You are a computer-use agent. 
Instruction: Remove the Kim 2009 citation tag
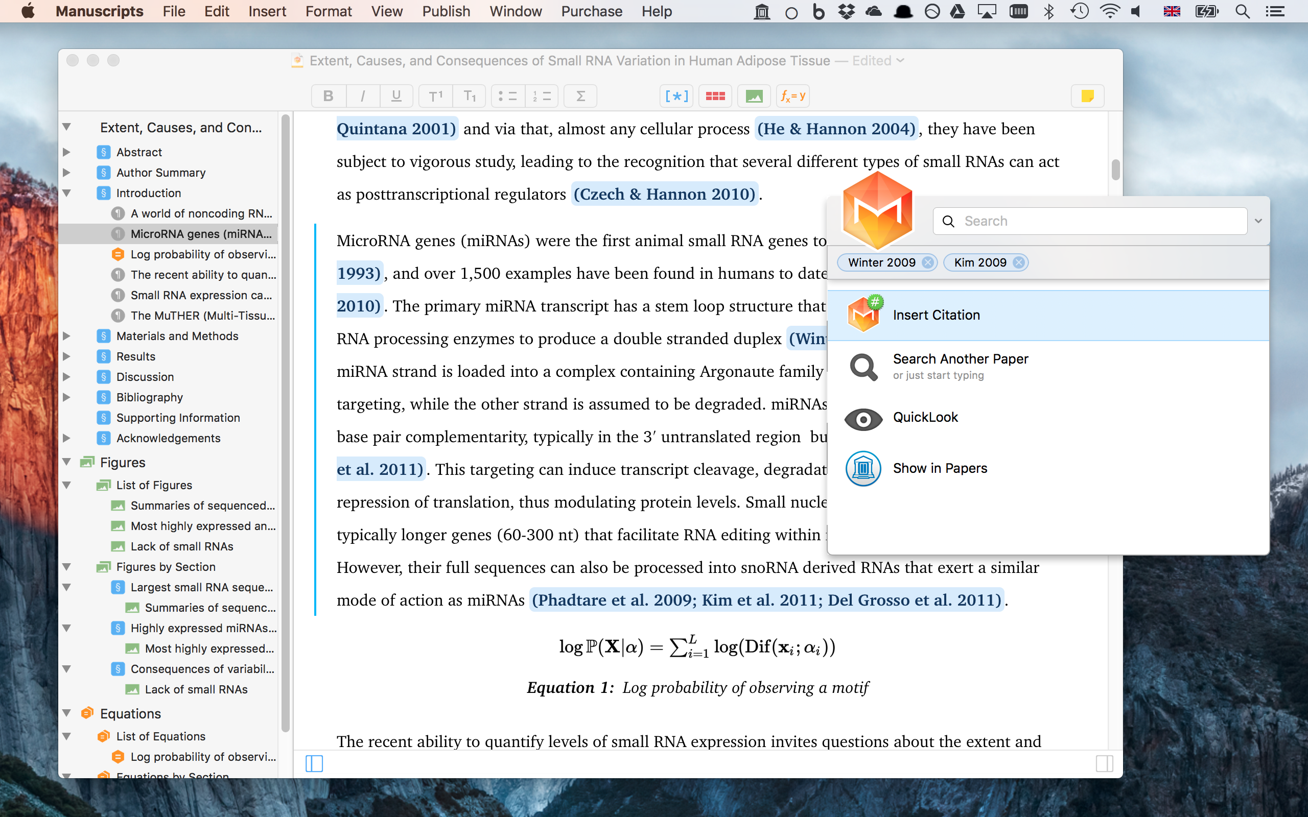(x=1019, y=262)
